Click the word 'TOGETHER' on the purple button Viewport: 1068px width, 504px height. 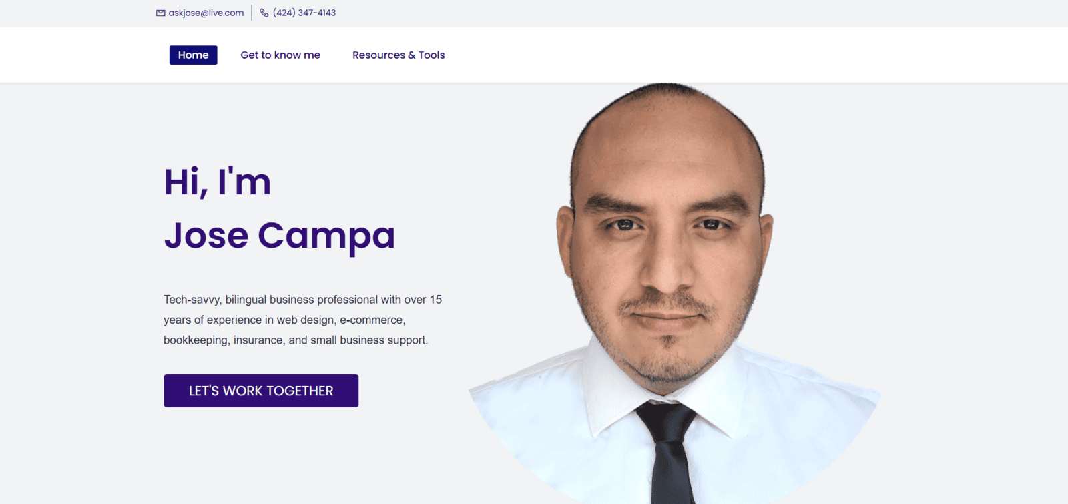coord(300,391)
